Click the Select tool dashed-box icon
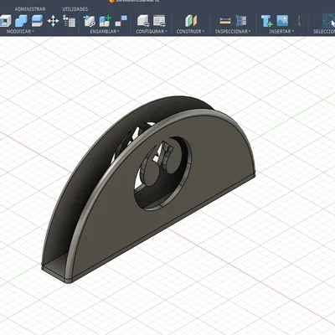335x335 pixels. click(x=329, y=21)
